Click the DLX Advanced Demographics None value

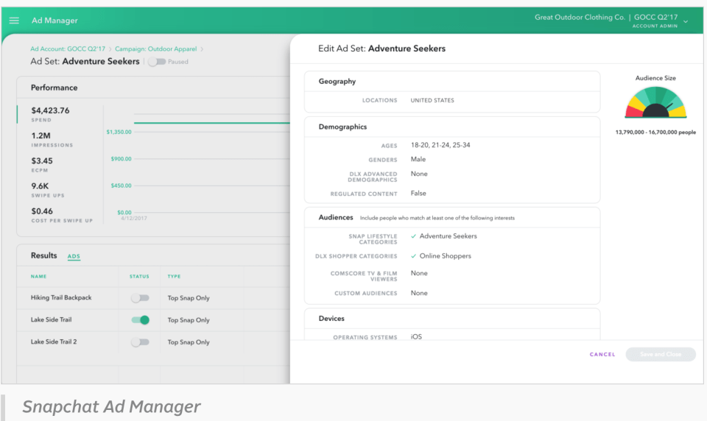point(419,174)
